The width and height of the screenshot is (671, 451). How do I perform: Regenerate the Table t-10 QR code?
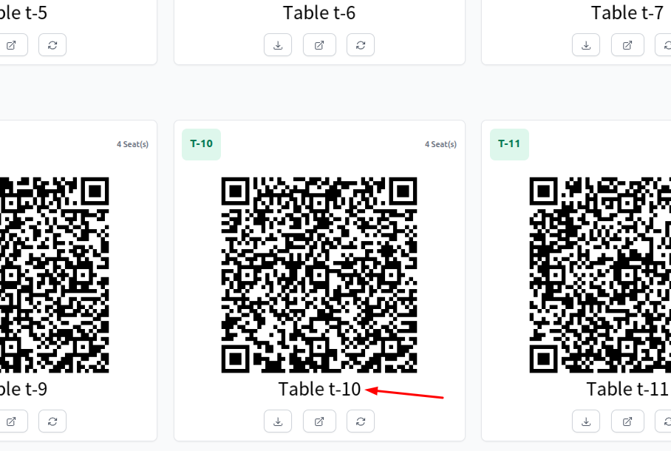(361, 421)
